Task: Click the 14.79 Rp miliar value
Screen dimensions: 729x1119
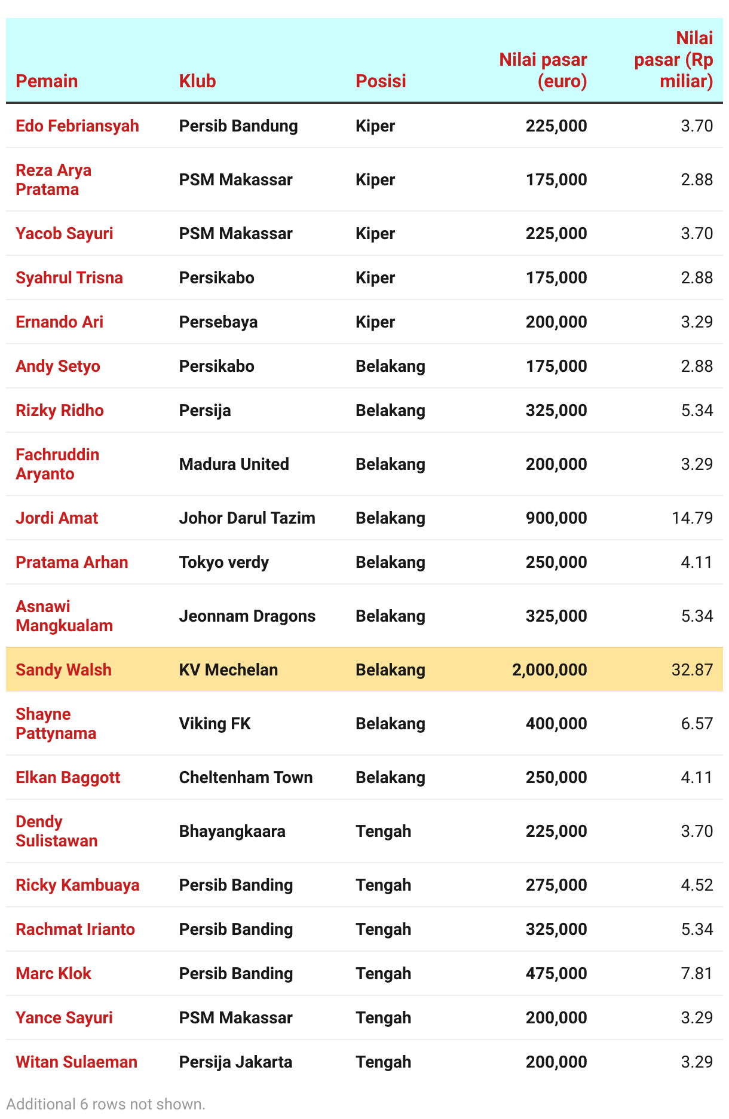Action: pos(692,518)
